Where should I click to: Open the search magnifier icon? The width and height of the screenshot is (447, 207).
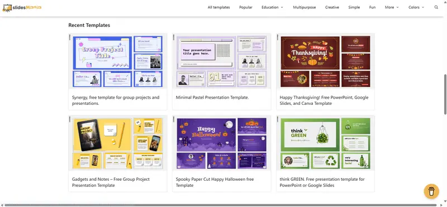[436, 7]
